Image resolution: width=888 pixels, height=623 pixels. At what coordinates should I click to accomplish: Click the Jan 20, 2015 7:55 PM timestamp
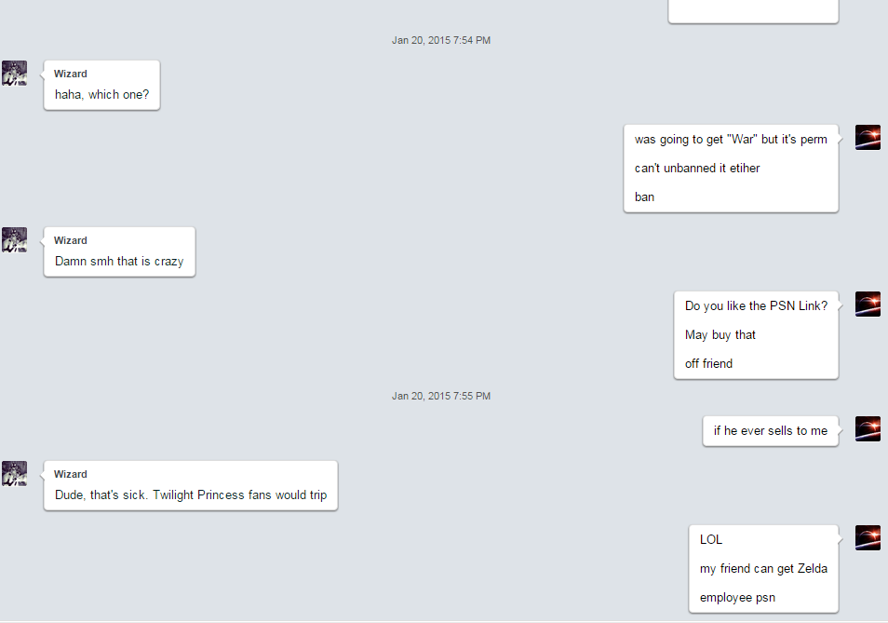point(441,396)
